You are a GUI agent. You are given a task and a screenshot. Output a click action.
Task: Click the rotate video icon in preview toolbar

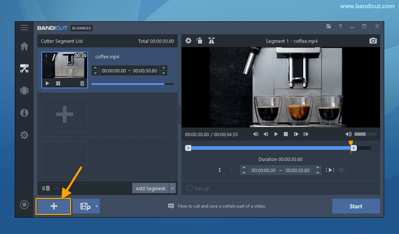coord(199,41)
